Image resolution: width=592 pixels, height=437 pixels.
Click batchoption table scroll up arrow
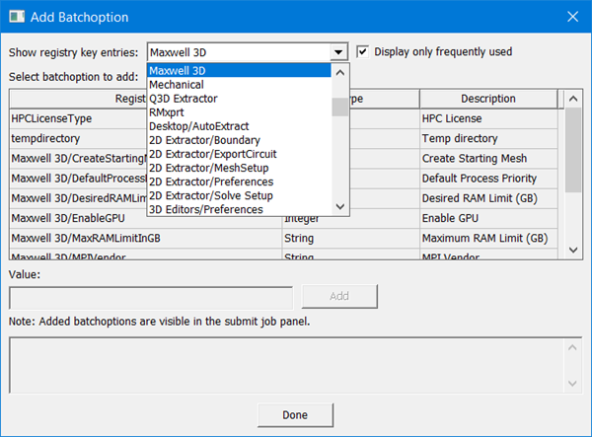[x=573, y=99]
